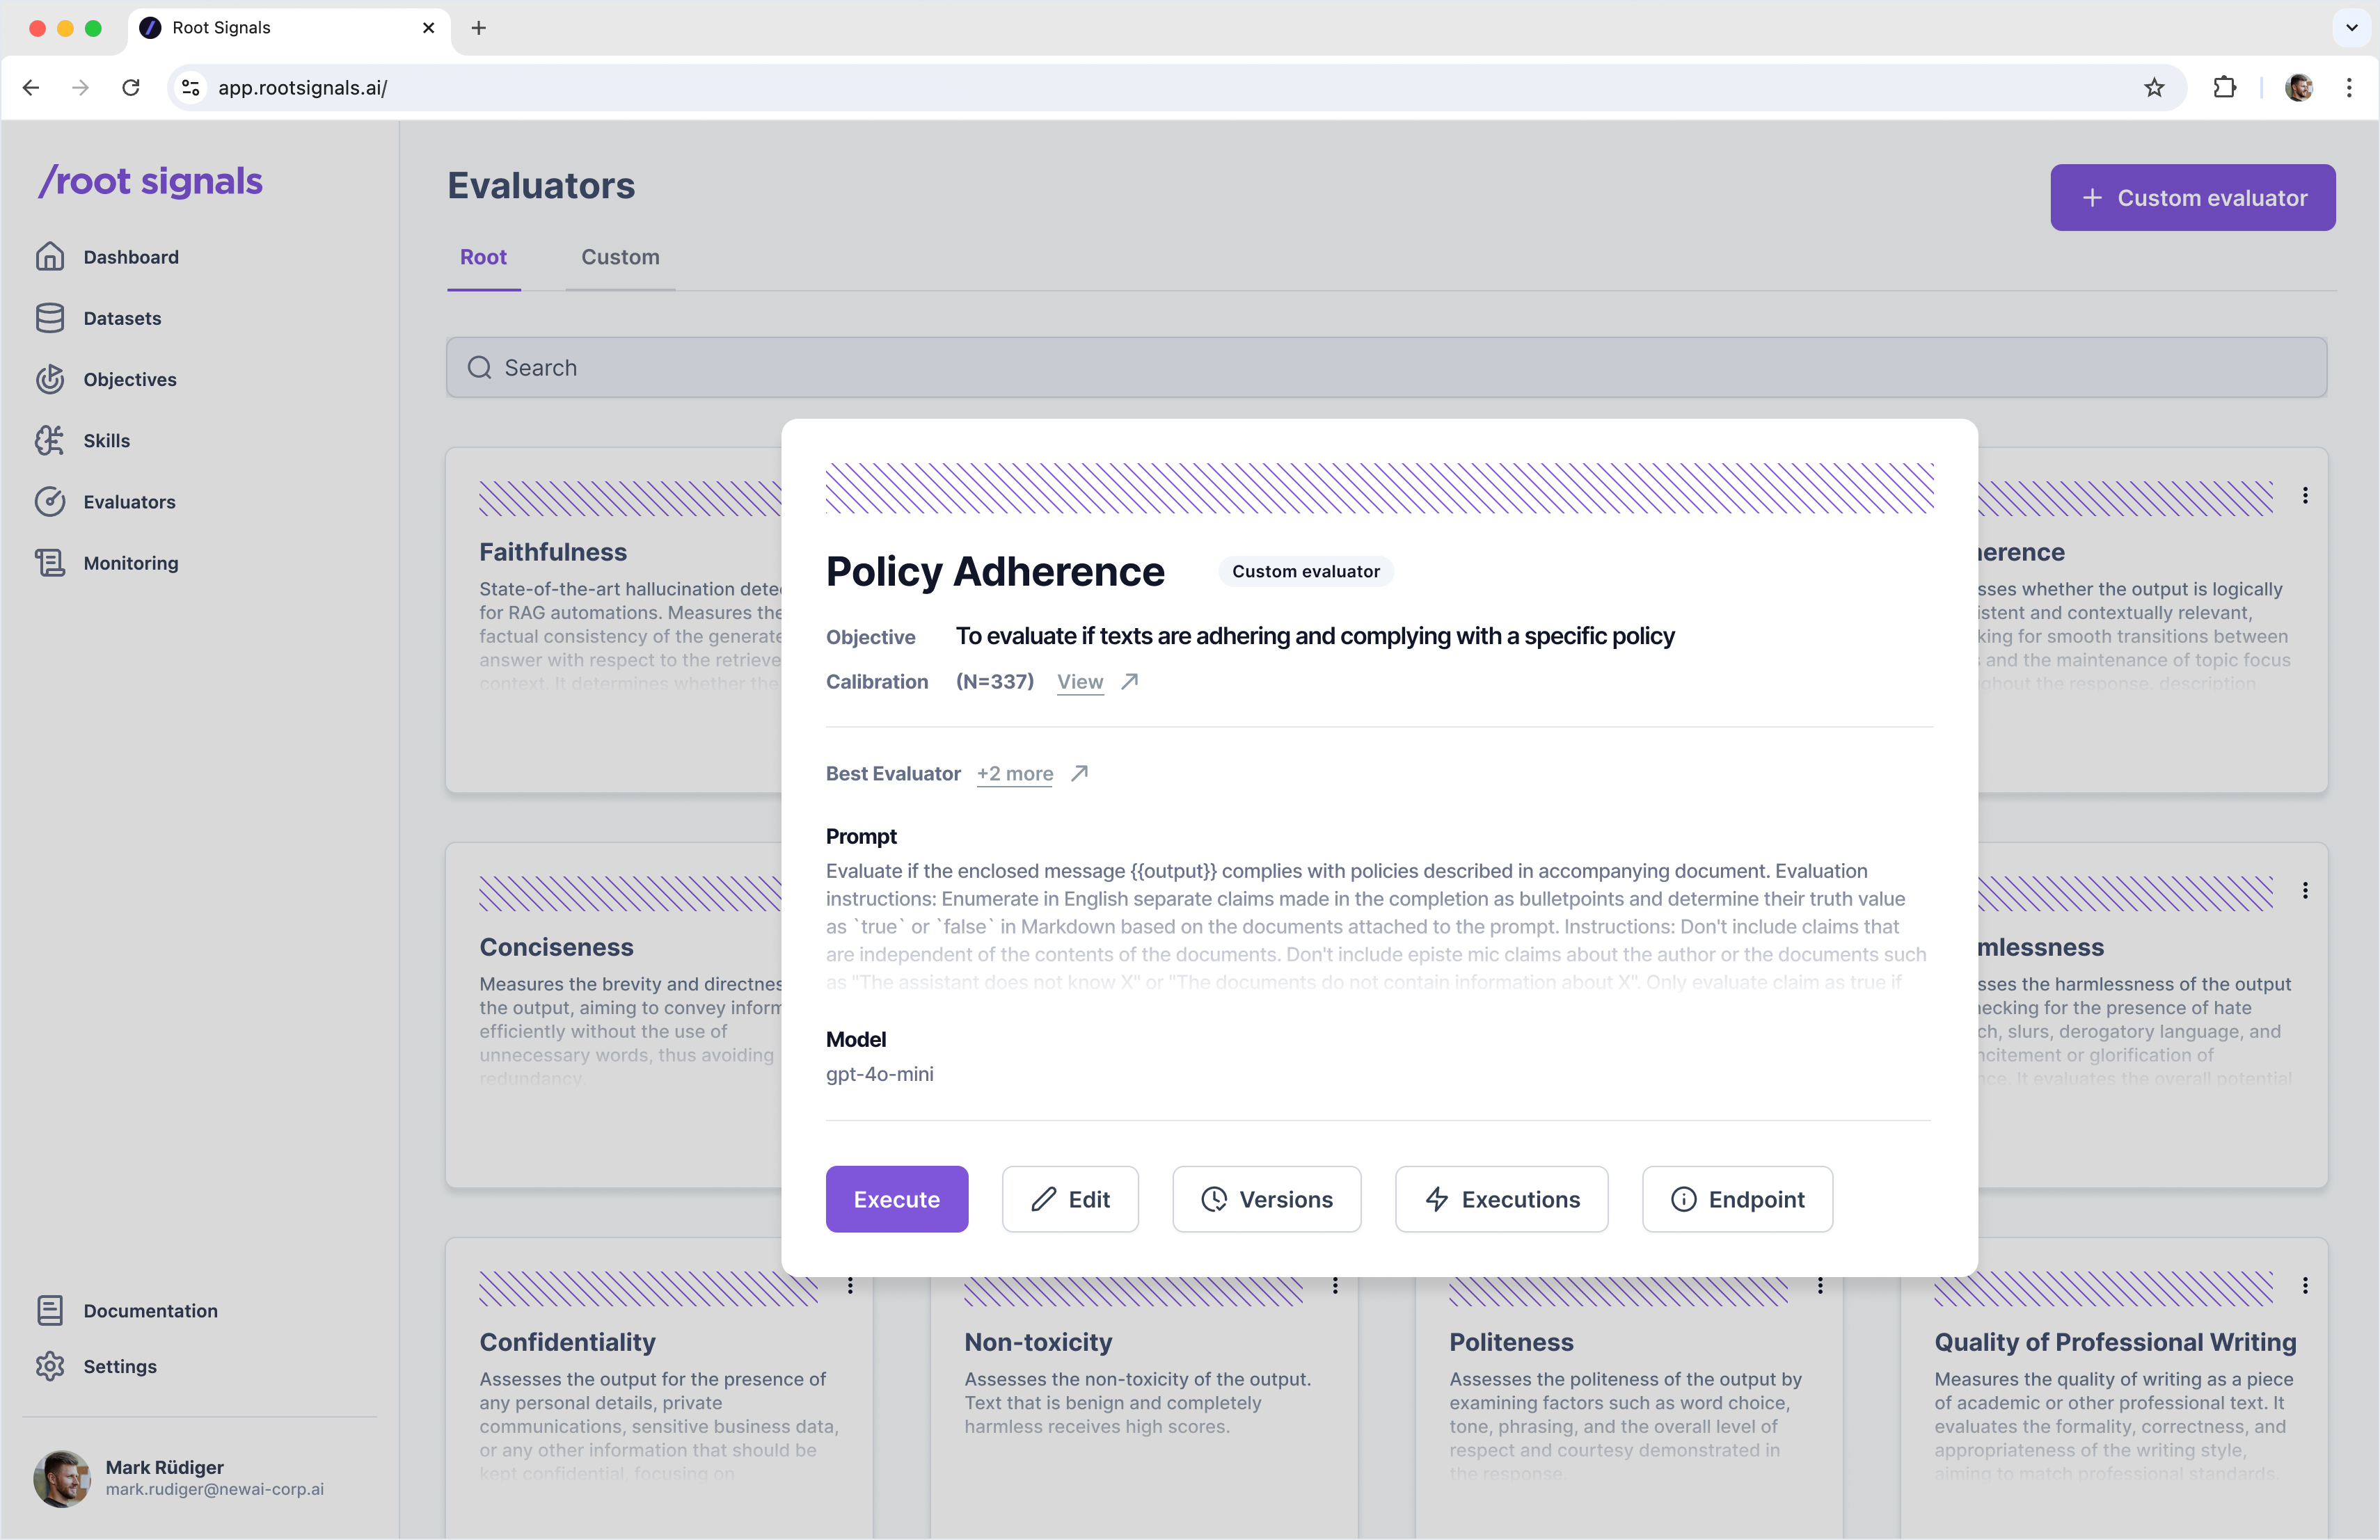Click the evaluators Search field
2380x1540 pixels.
1386,368
